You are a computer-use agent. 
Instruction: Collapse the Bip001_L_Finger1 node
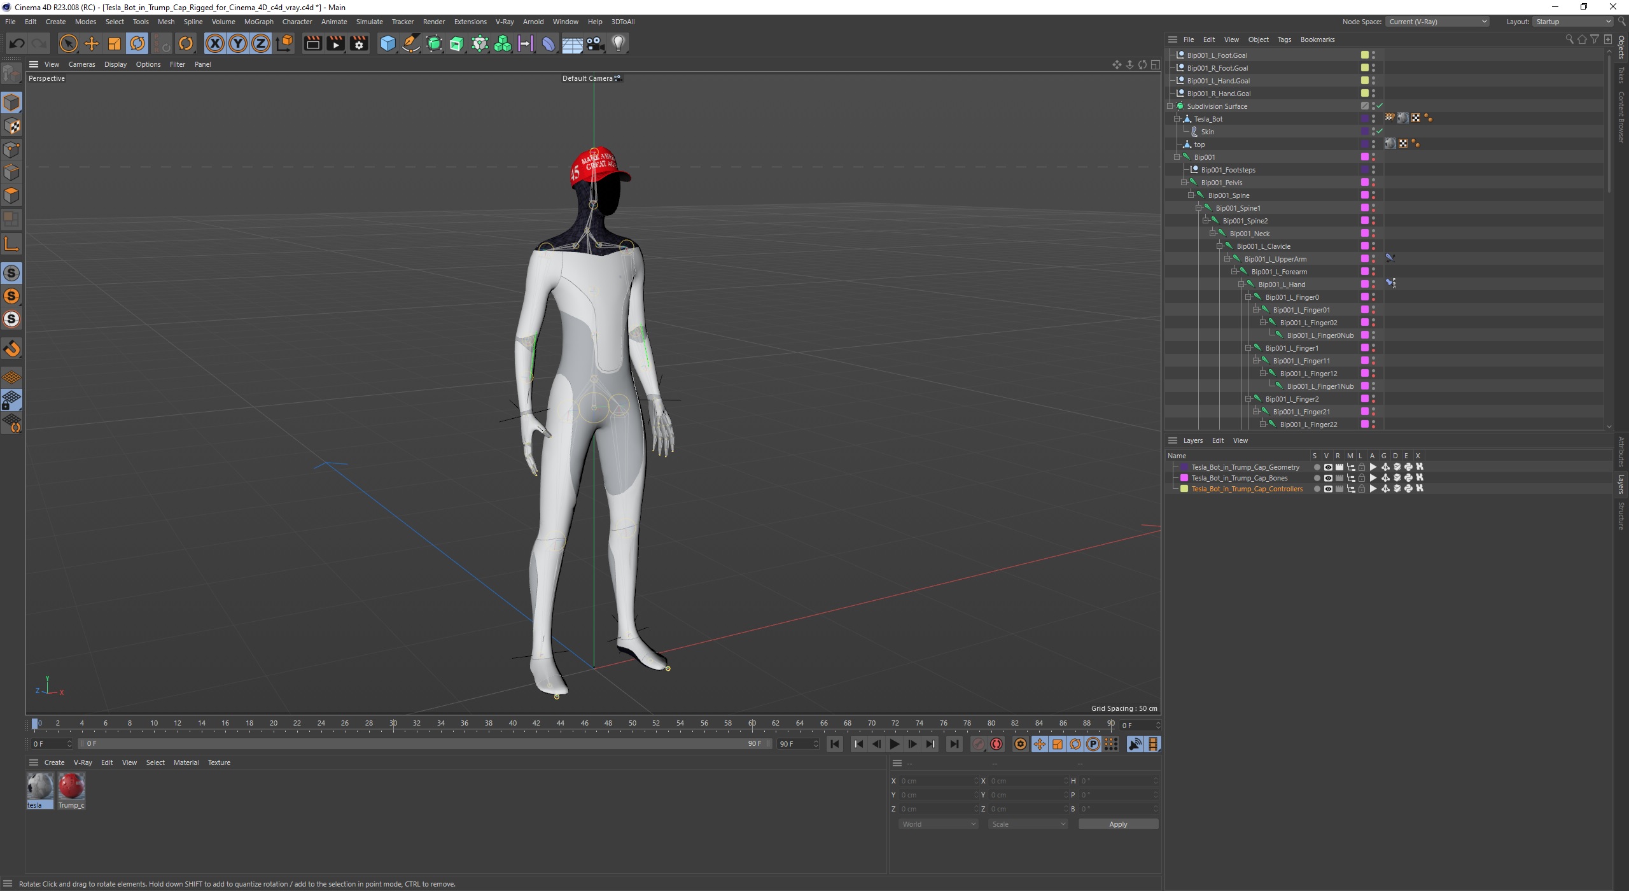1248,348
